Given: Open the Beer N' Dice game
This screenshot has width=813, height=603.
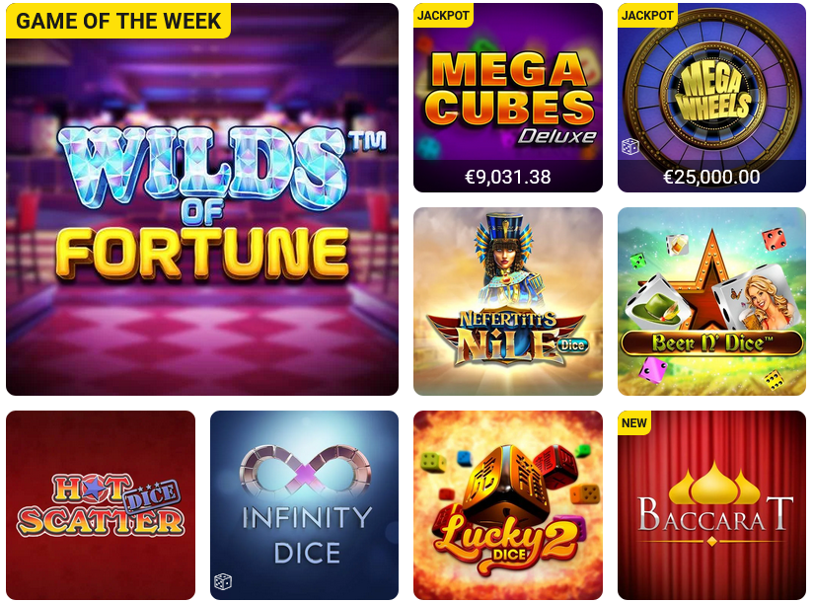Looking at the screenshot, I should tap(711, 301).
